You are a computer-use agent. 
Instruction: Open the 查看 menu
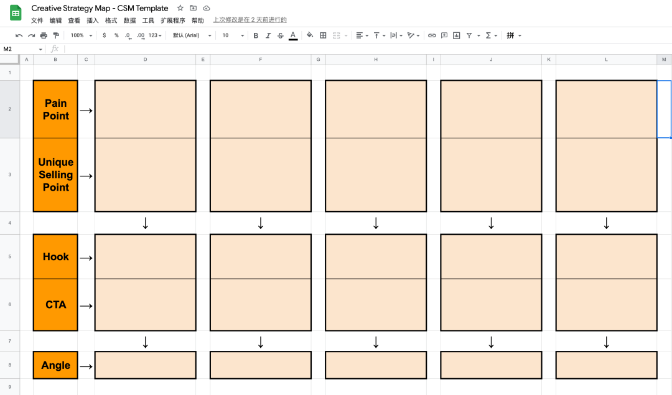pos(74,20)
